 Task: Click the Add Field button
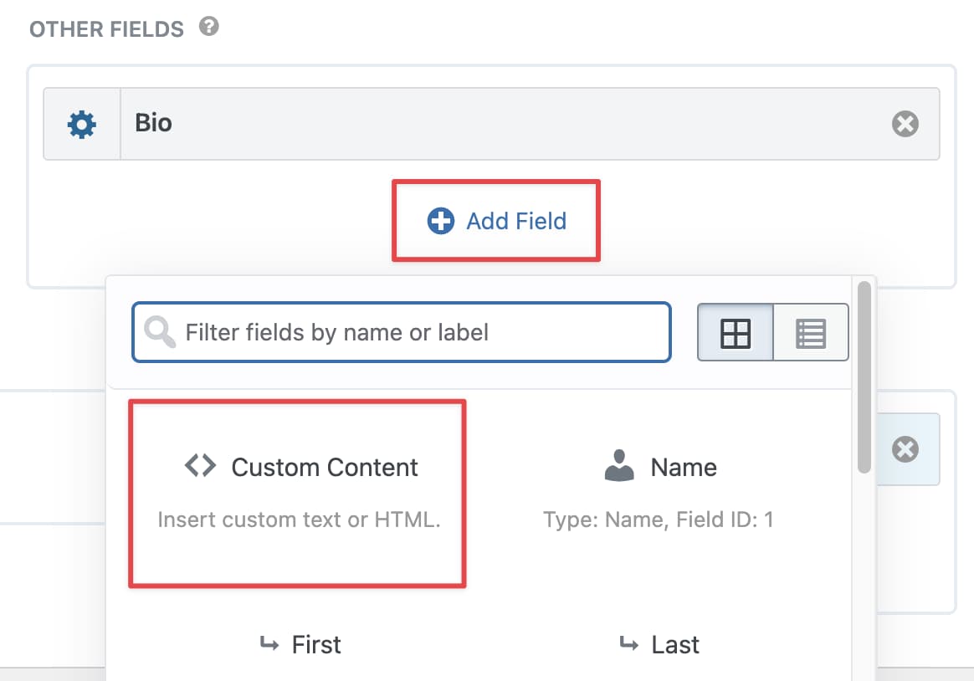pyautogui.click(x=496, y=221)
